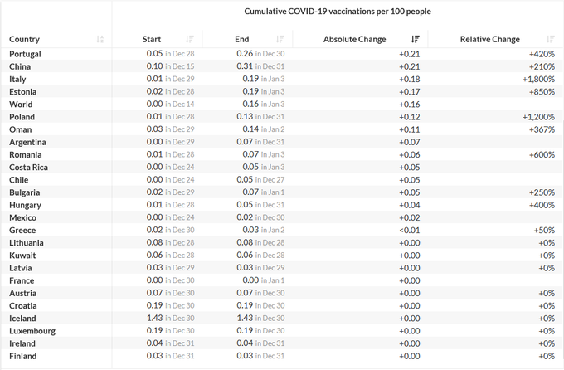Screen dimensions: 564x370
Task: Click China's 0.31 end value
Action: [x=245, y=66]
